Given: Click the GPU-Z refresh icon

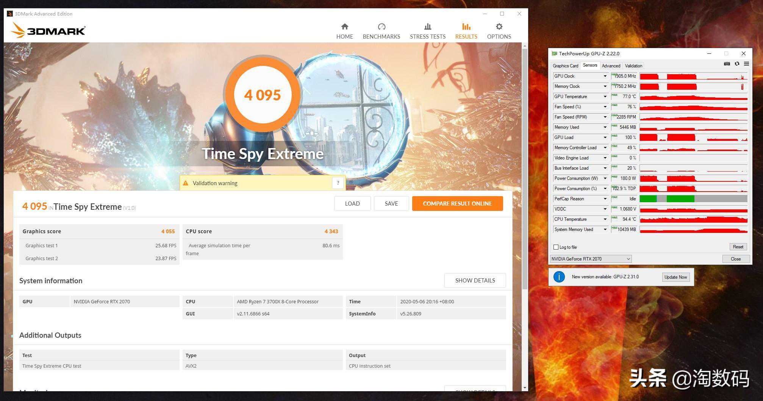Looking at the screenshot, I should coord(737,64).
